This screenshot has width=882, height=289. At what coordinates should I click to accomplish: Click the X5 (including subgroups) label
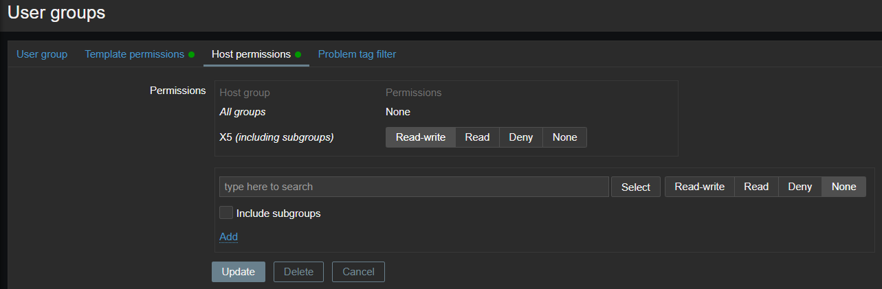click(276, 137)
